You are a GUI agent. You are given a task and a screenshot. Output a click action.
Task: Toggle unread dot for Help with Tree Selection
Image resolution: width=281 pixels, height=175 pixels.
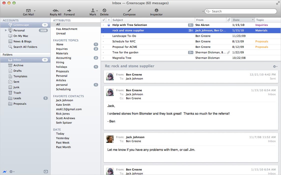pos(109,25)
